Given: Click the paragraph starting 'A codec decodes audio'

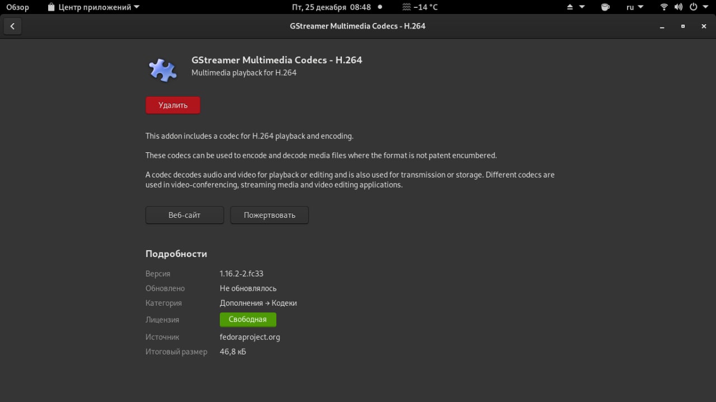Looking at the screenshot, I should (350, 180).
